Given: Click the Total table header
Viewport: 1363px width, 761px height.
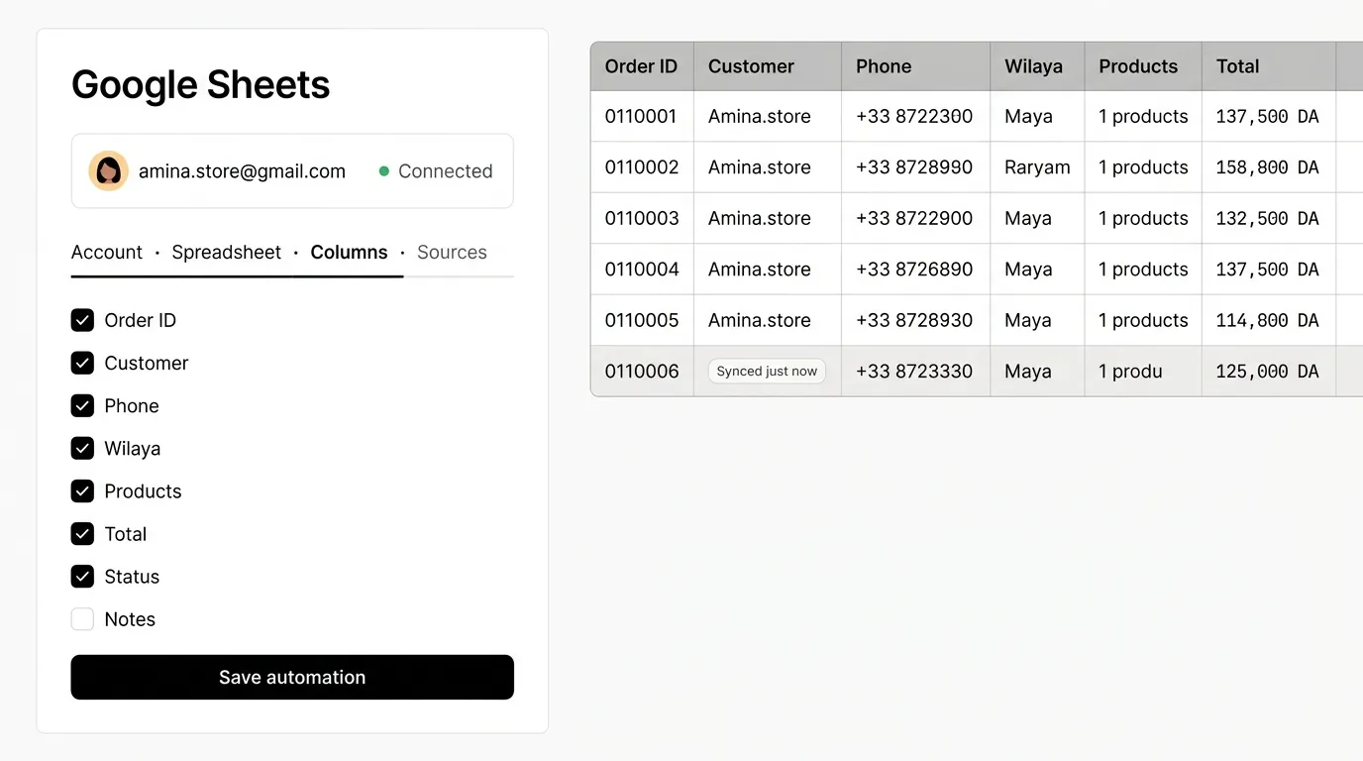Looking at the screenshot, I should coord(1269,66).
